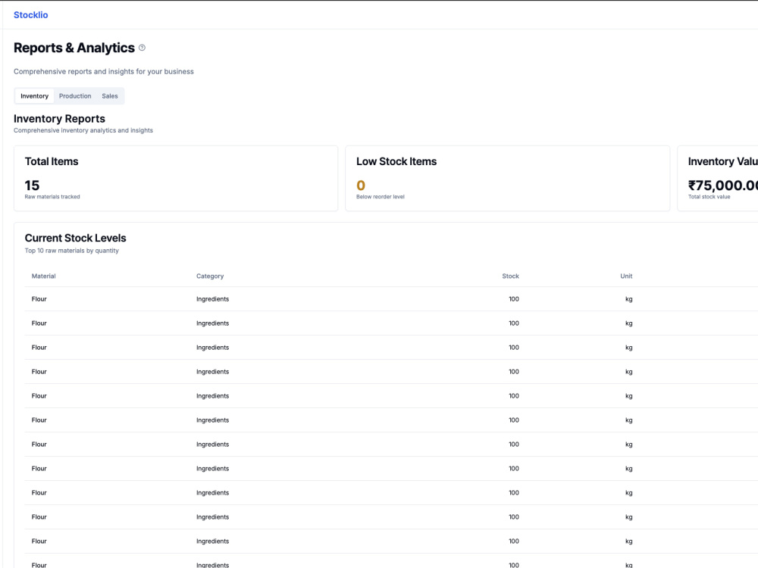The height and width of the screenshot is (568, 758).
Task: Click the Unit column header
Action: (626, 276)
